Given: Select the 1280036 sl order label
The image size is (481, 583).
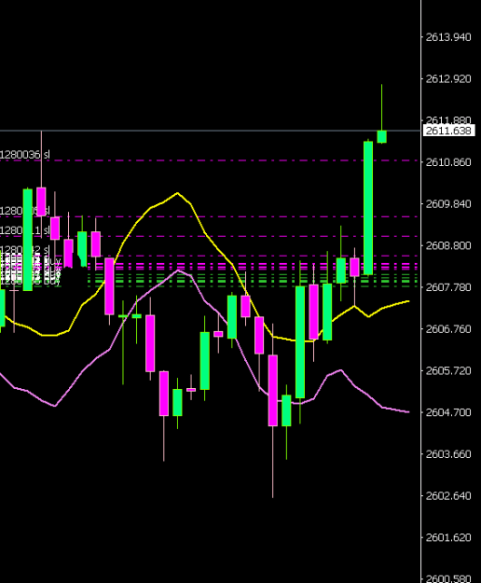Looking at the screenshot, I should pos(24,154).
